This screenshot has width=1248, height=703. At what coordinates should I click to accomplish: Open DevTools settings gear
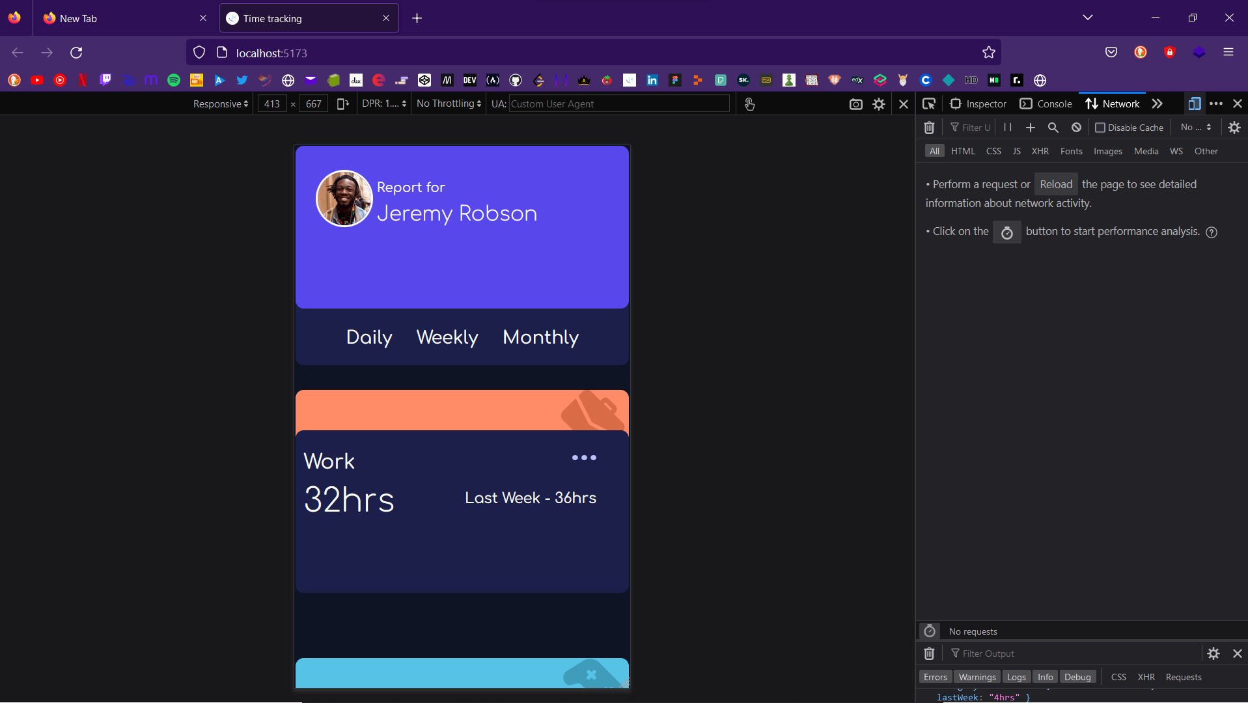pyautogui.click(x=1234, y=128)
